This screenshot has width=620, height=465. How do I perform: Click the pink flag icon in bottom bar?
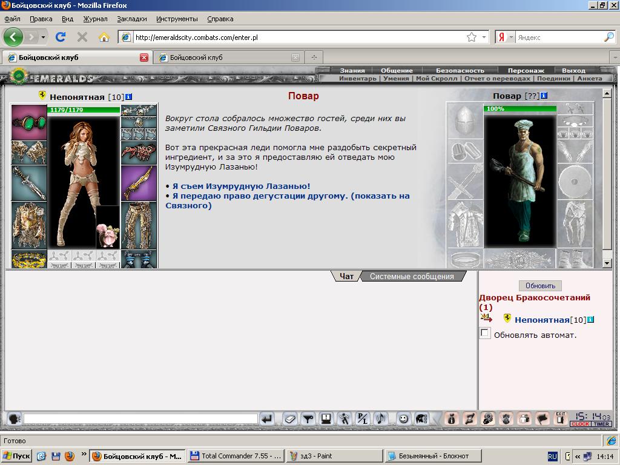(x=542, y=418)
